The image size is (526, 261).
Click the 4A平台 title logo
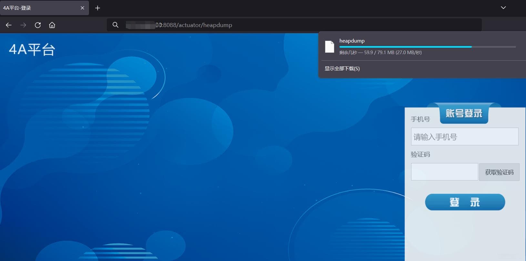coord(32,50)
